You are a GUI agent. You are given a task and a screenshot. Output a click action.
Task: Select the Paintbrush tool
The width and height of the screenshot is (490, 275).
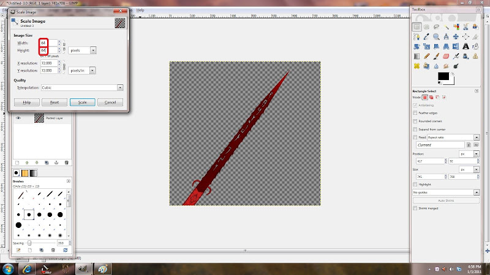click(x=436, y=56)
